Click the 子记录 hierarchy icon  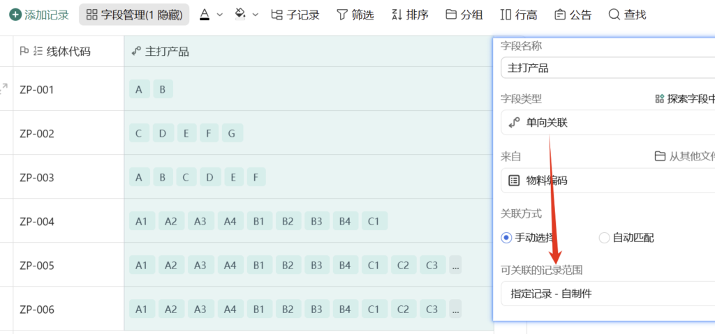click(x=277, y=15)
